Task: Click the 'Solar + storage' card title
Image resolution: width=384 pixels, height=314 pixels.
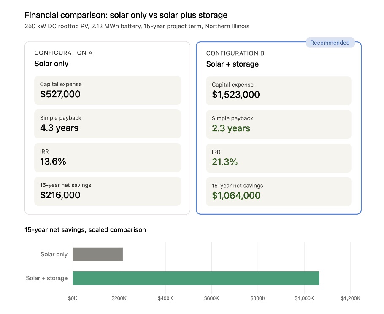Action: pos(233,64)
